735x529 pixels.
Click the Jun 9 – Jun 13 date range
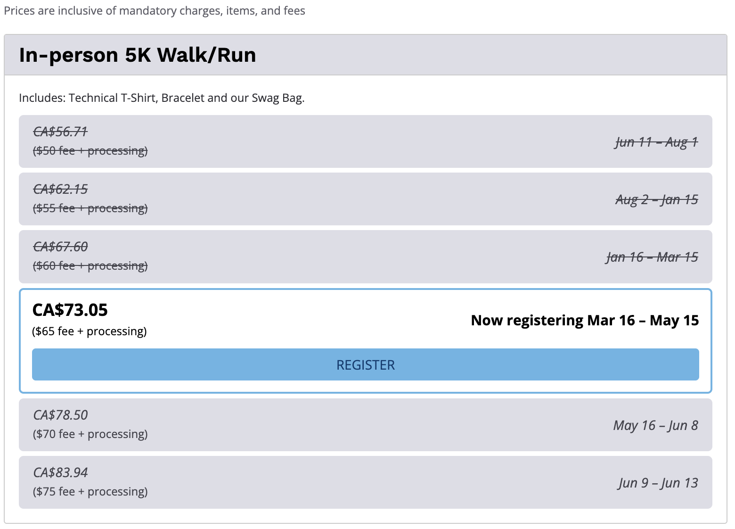658,483
